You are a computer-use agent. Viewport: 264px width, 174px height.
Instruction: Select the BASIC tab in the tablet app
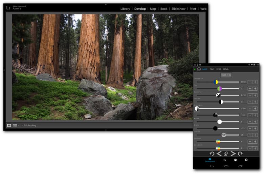coord(205,69)
